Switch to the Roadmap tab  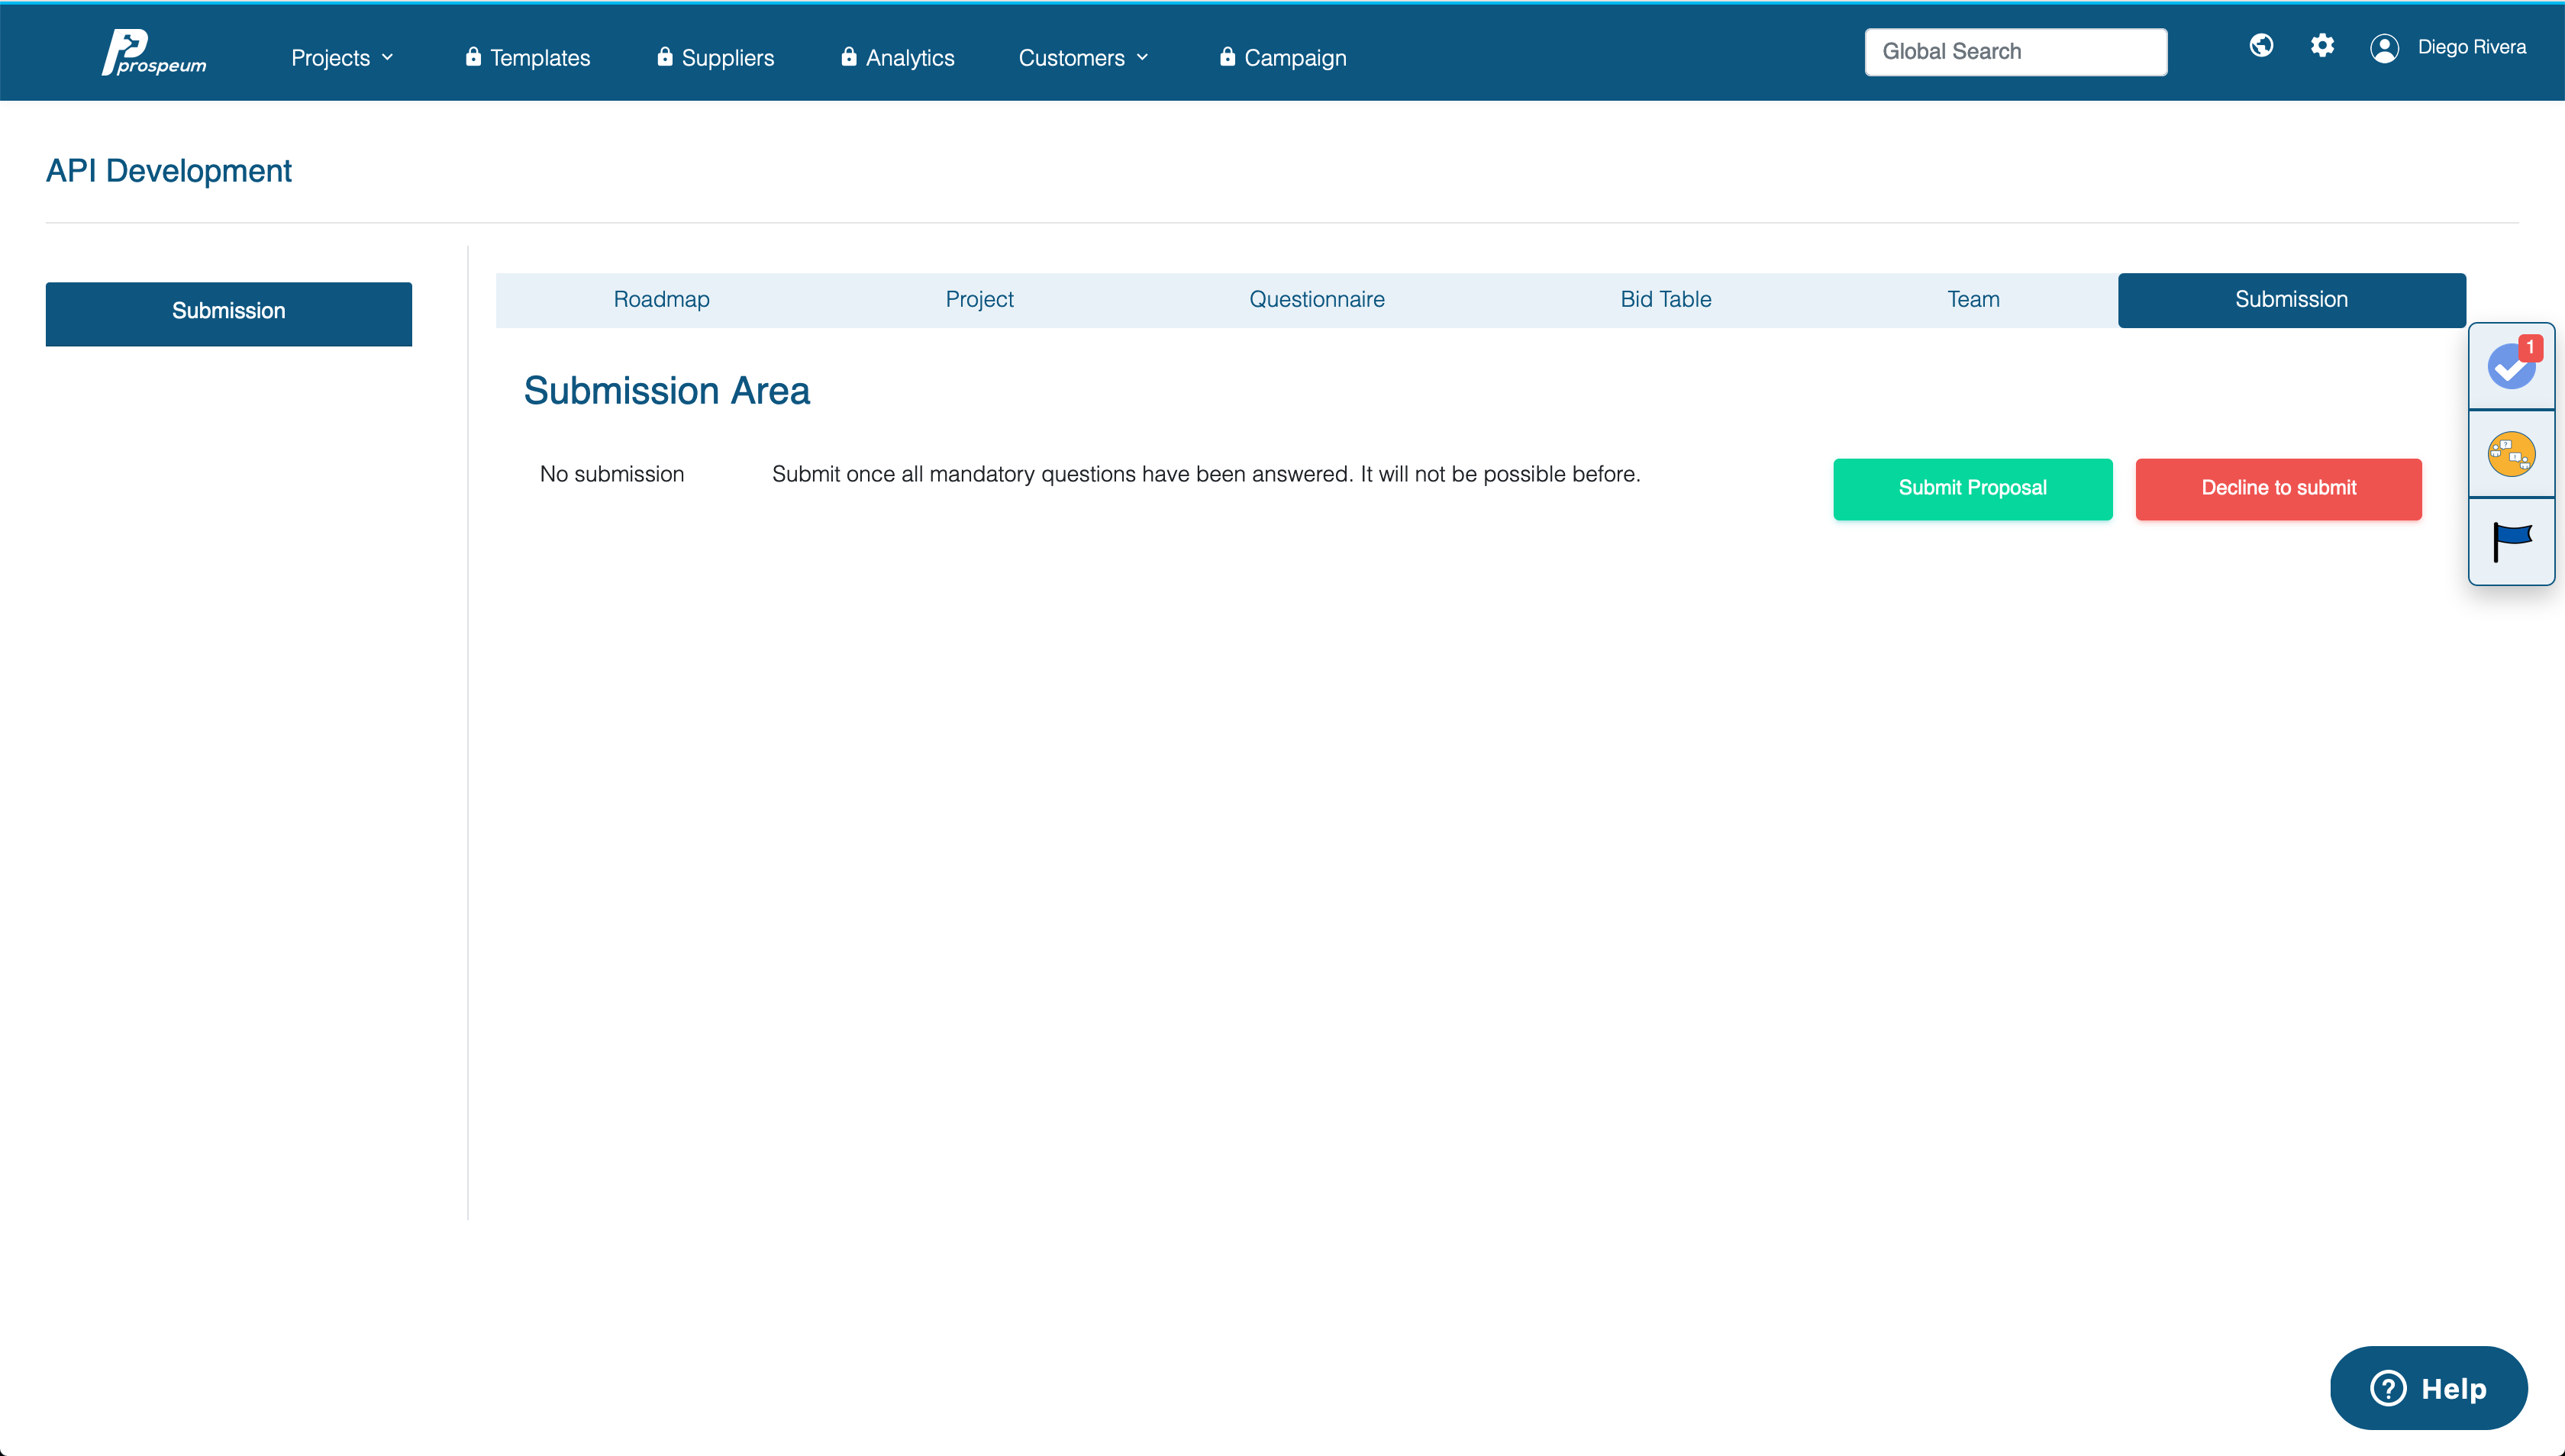pos(661,300)
